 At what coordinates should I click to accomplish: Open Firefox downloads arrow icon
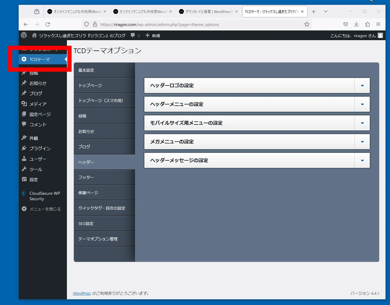tap(356, 24)
